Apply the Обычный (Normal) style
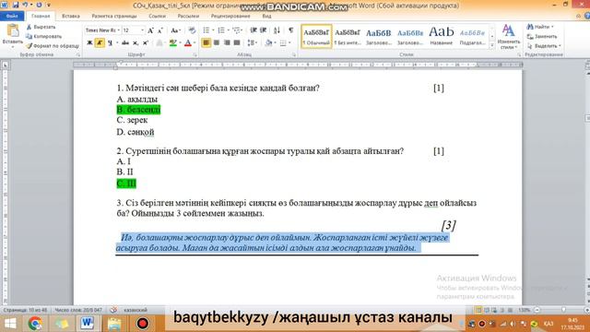The image size is (590, 332). (316, 37)
